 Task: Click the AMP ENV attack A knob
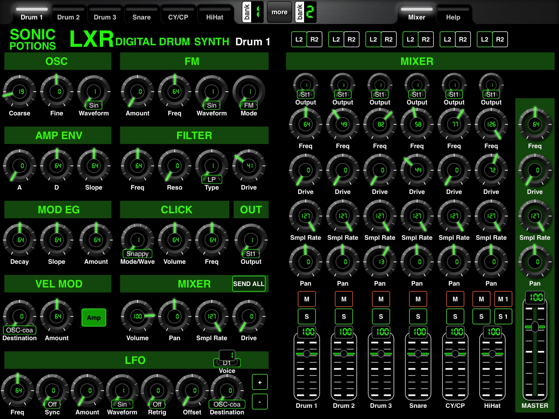coord(20,166)
